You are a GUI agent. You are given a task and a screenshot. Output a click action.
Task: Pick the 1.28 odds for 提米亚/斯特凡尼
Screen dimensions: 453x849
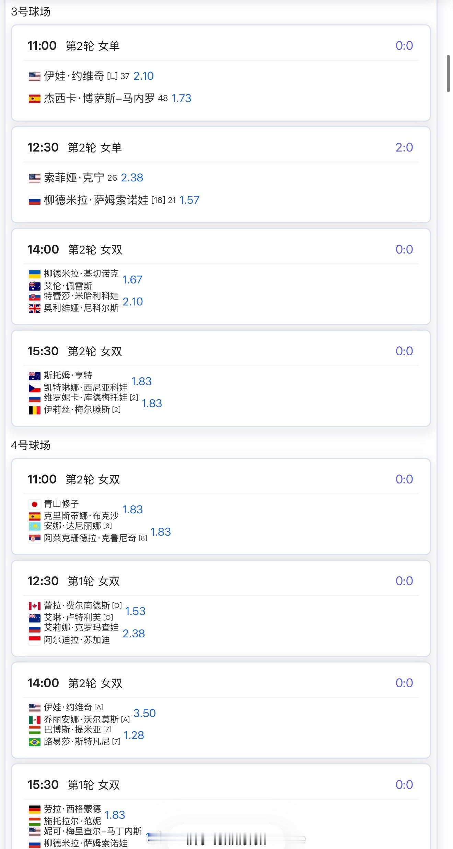coord(134,735)
